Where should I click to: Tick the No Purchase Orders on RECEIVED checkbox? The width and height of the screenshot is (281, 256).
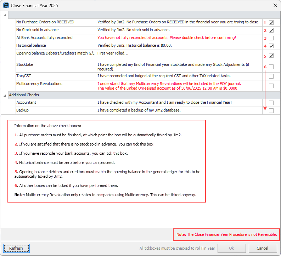(x=271, y=23)
